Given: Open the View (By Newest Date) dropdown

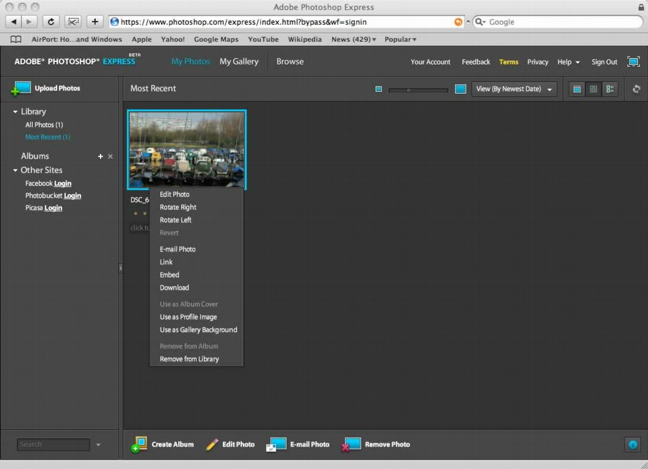Looking at the screenshot, I should pos(514,89).
